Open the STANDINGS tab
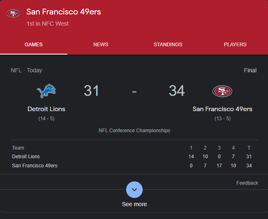 (168, 45)
